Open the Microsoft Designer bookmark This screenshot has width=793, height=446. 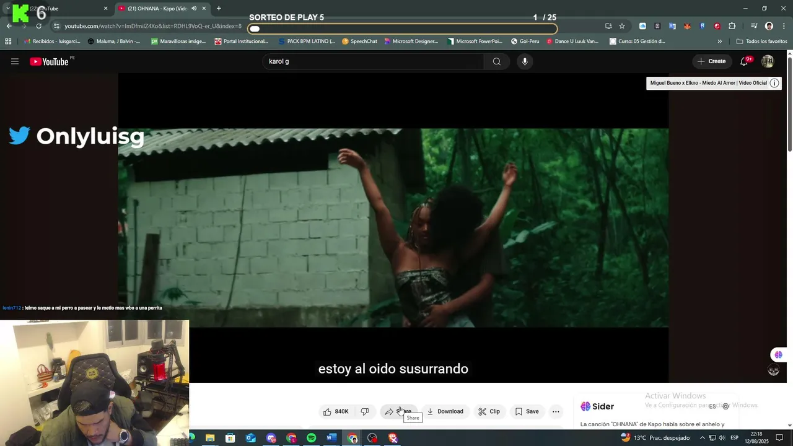tap(411, 42)
